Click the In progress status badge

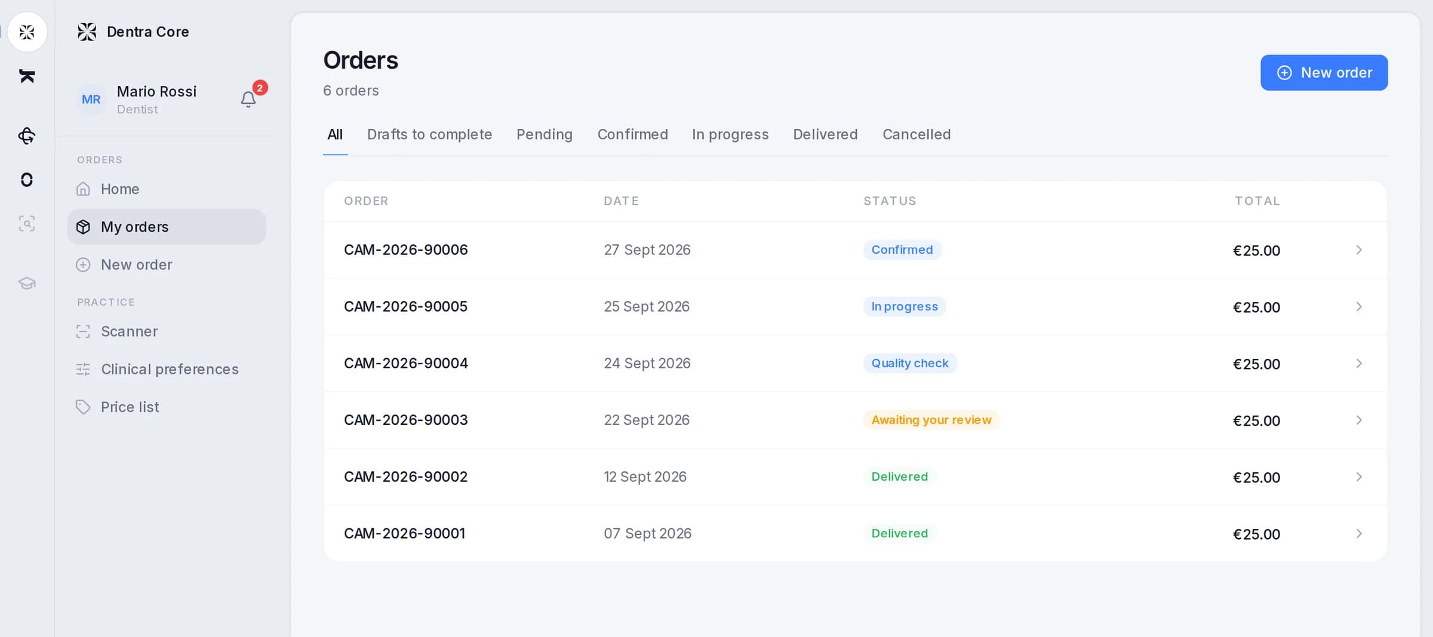pyautogui.click(x=905, y=306)
